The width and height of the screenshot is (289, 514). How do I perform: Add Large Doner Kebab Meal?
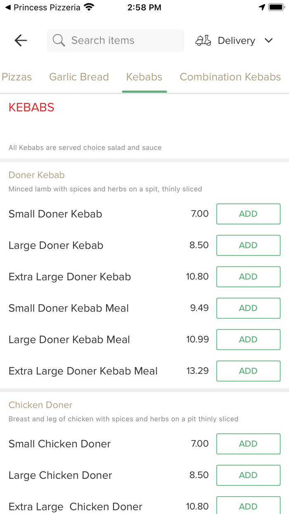tap(248, 340)
